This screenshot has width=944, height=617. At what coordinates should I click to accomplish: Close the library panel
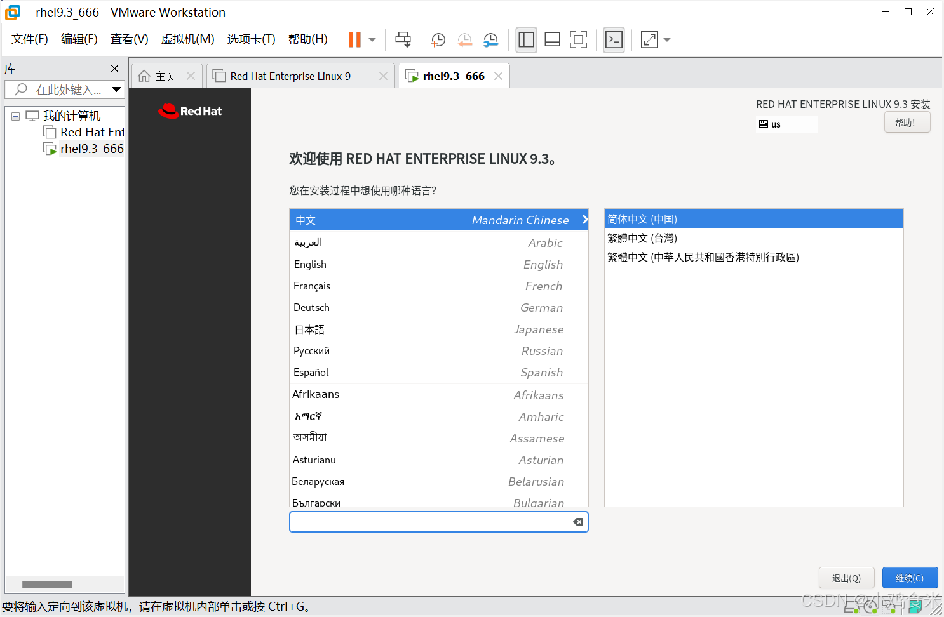(x=114, y=69)
